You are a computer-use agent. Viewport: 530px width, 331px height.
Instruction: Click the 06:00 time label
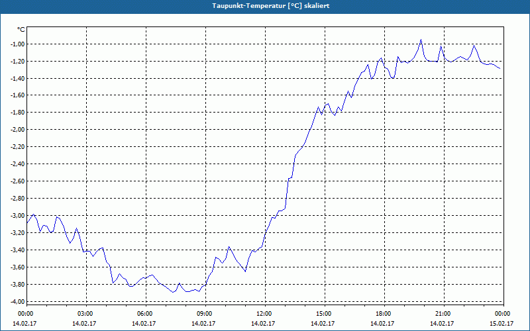click(144, 314)
